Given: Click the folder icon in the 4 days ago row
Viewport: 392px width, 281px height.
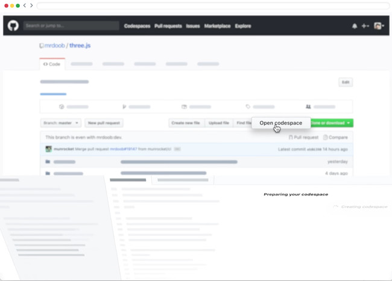Looking at the screenshot, I should coord(48,173).
